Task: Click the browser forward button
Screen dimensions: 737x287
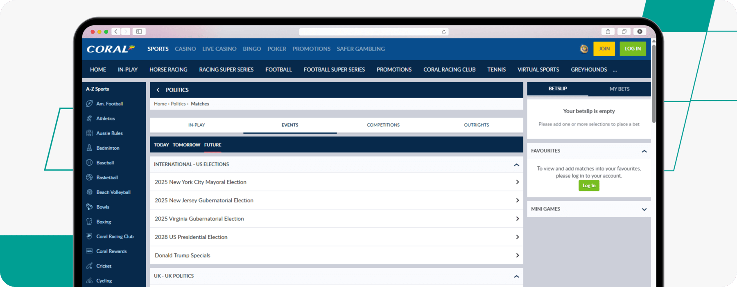Action: [x=126, y=31]
